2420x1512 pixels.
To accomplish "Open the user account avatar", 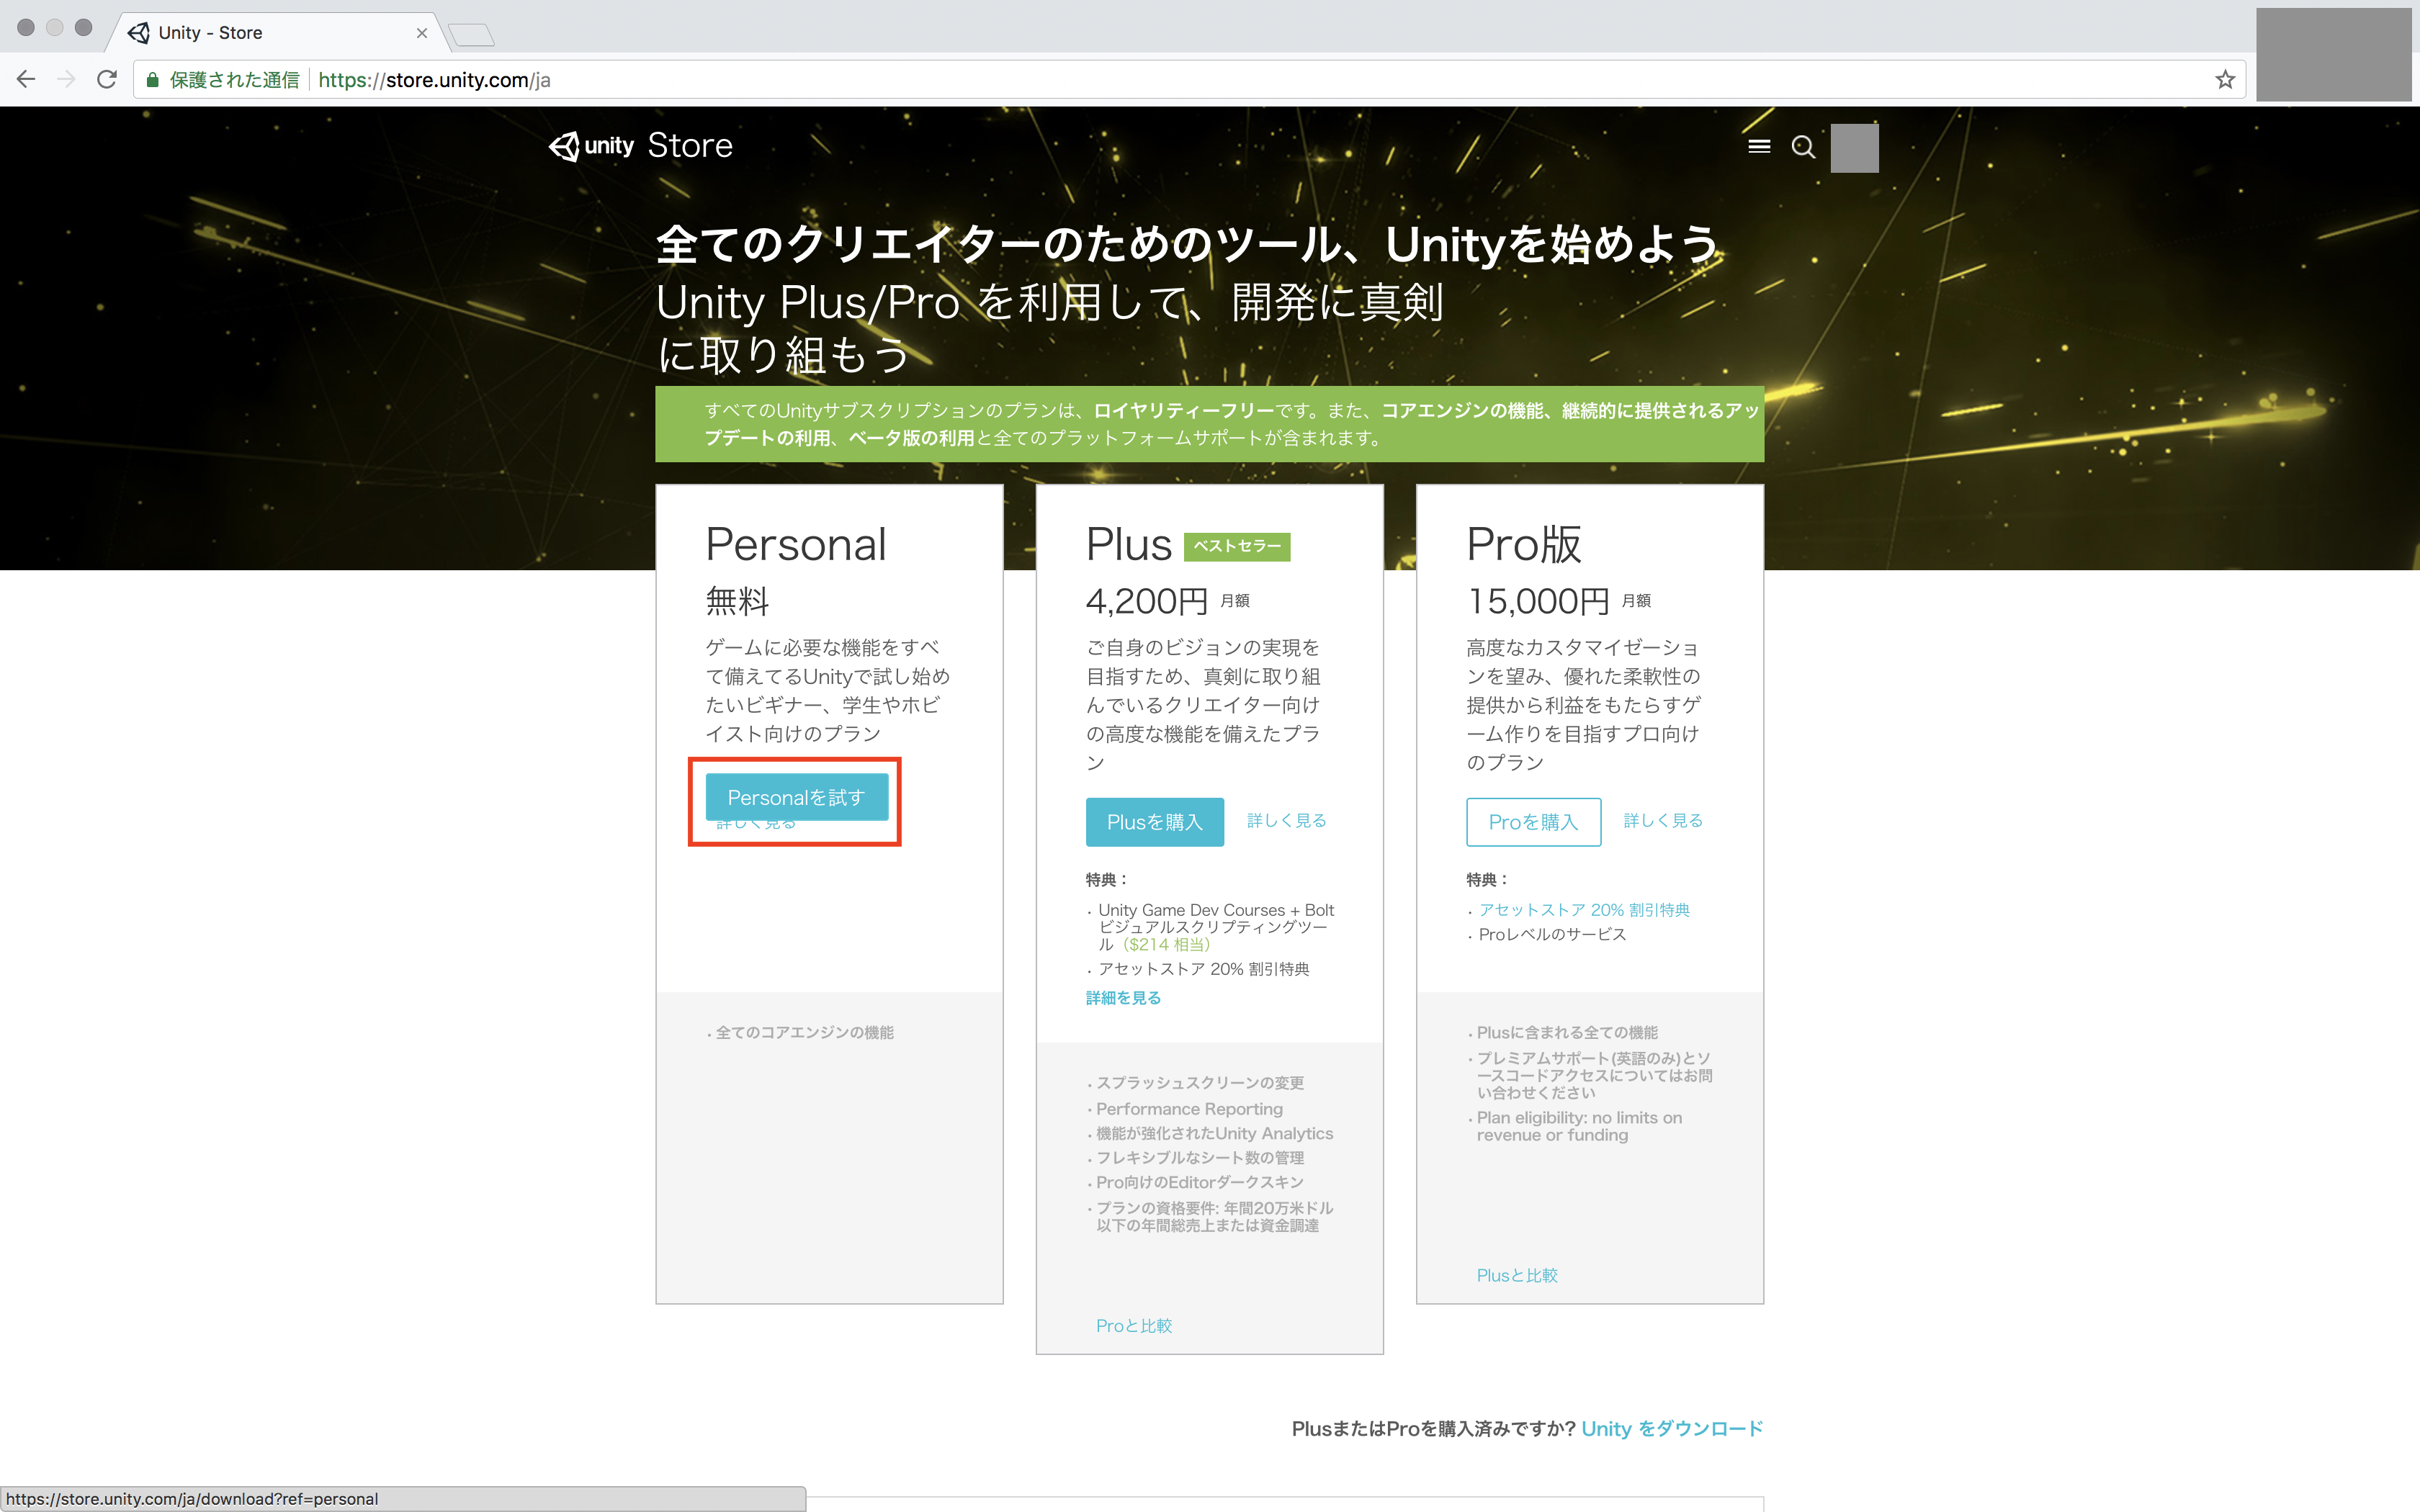I will tap(1854, 148).
